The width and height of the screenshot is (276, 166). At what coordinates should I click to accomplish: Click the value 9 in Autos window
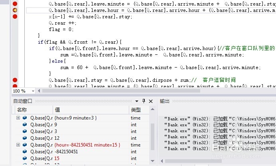point(55,125)
